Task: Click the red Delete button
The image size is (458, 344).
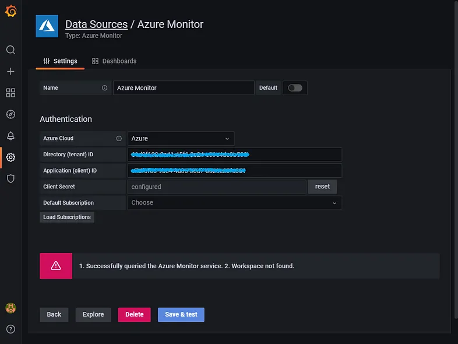Action: tap(135, 314)
